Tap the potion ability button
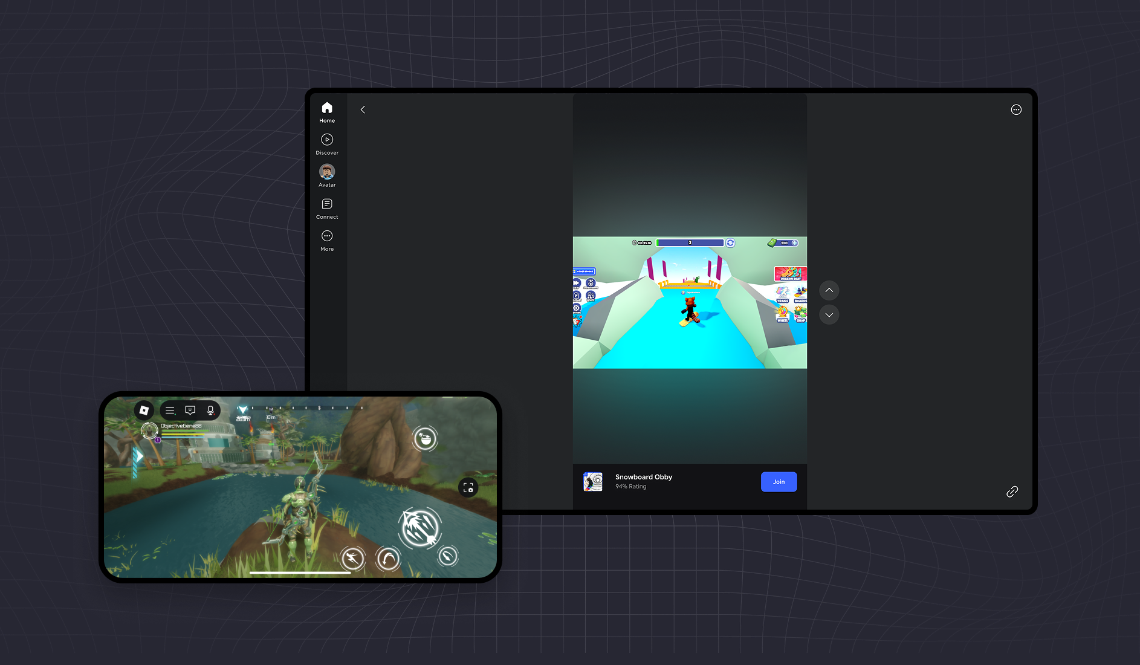Image resolution: width=1140 pixels, height=665 pixels. pyautogui.click(x=425, y=438)
